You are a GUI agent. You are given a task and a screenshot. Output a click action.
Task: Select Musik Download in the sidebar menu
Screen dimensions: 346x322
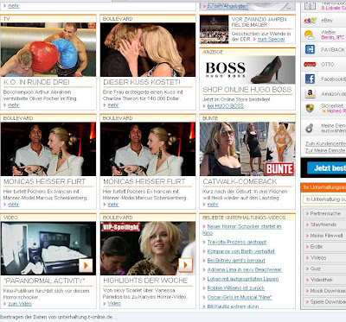(328, 291)
